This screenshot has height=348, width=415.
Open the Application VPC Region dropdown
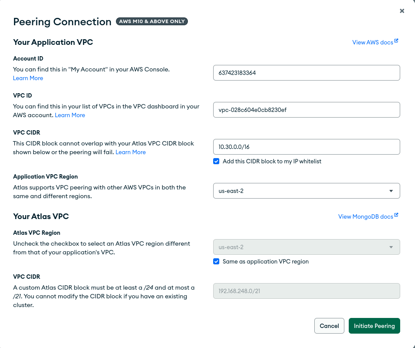[x=306, y=191]
